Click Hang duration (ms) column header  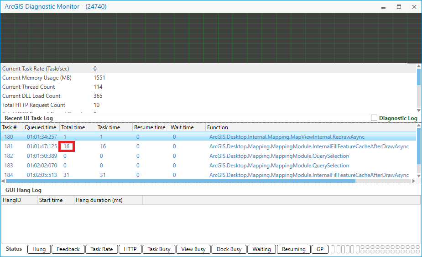pyautogui.click(x=108, y=200)
